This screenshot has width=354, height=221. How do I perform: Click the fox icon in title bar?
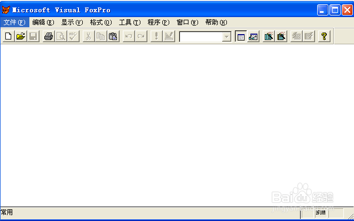6,10
